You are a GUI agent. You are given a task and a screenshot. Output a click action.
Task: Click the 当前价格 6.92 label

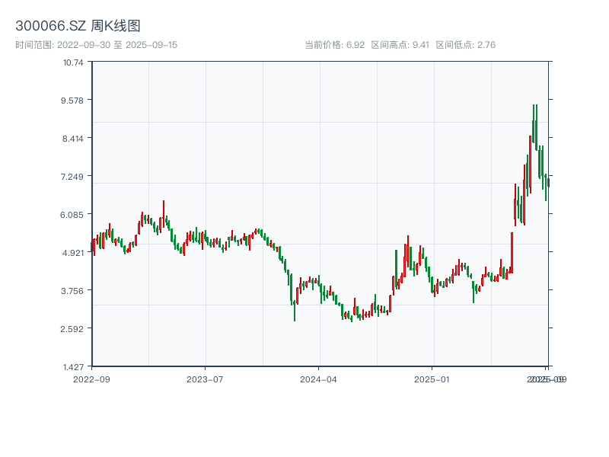(335, 45)
